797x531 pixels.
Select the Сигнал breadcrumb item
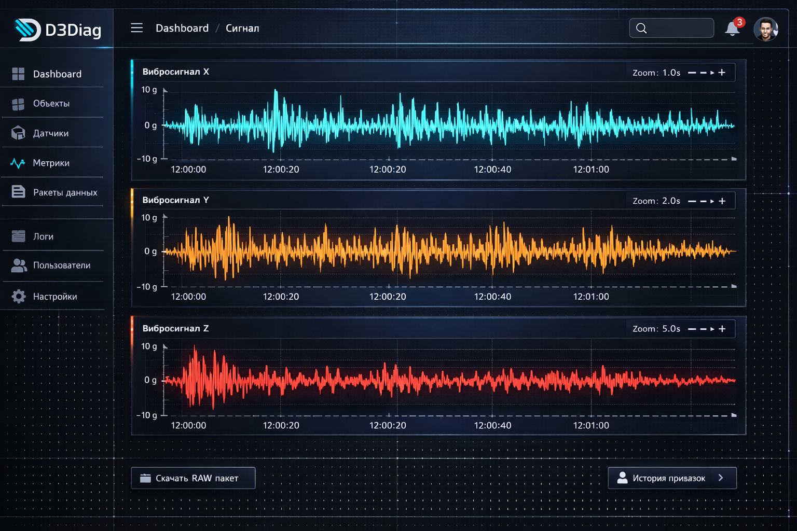242,28
